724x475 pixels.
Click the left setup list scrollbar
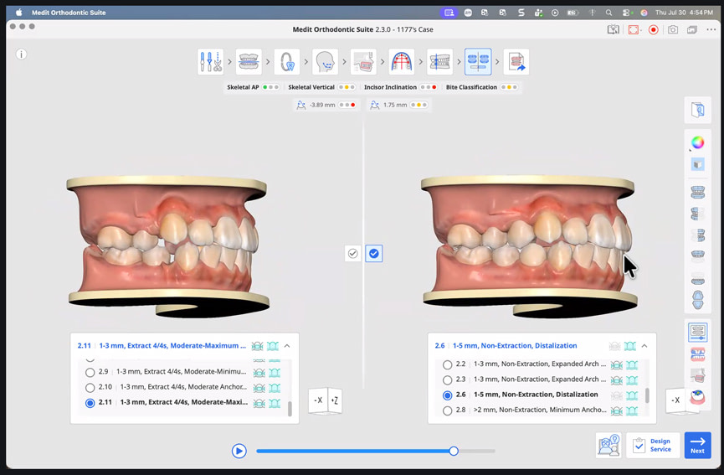click(x=290, y=410)
